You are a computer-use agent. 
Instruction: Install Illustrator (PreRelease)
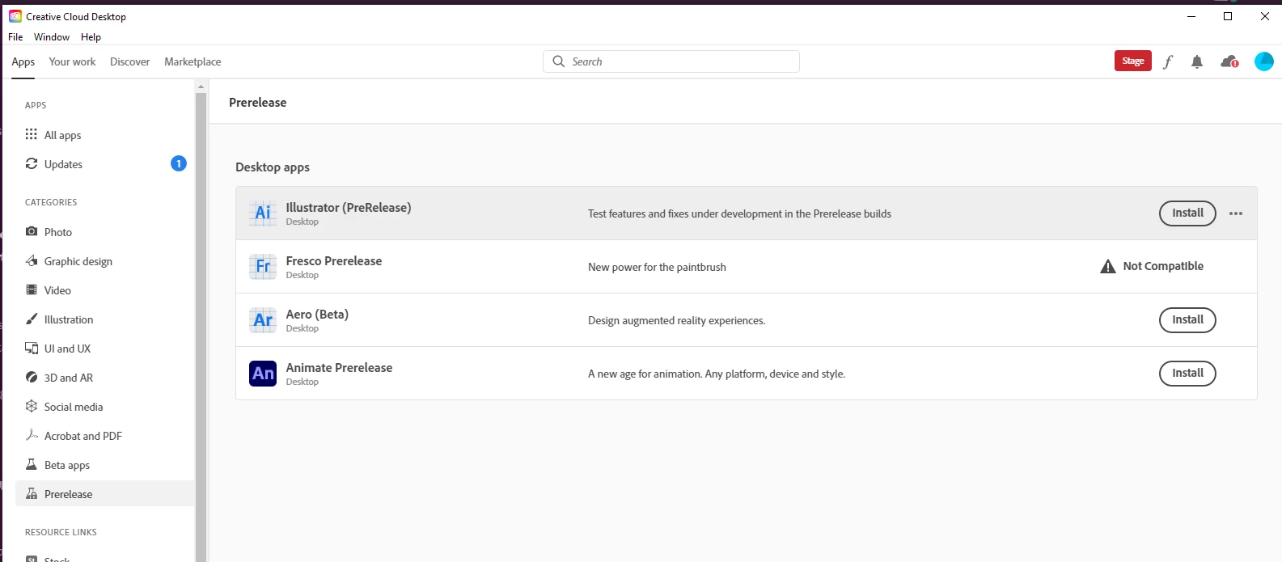coord(1187,213)
